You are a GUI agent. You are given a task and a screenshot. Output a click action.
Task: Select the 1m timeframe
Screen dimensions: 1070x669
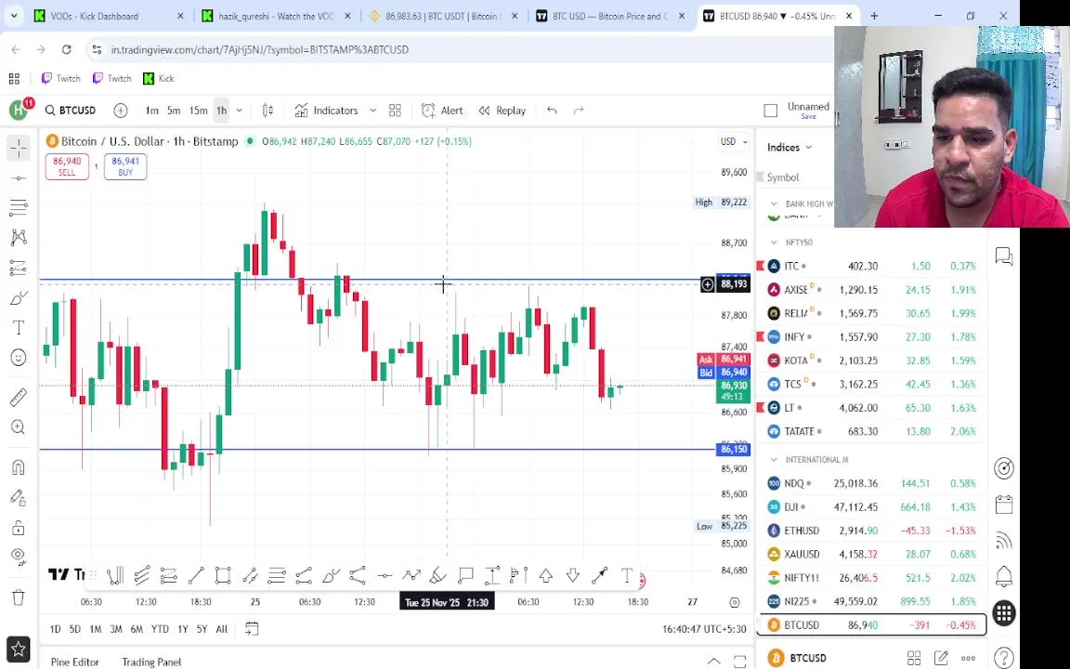click(x=151, y=111)
